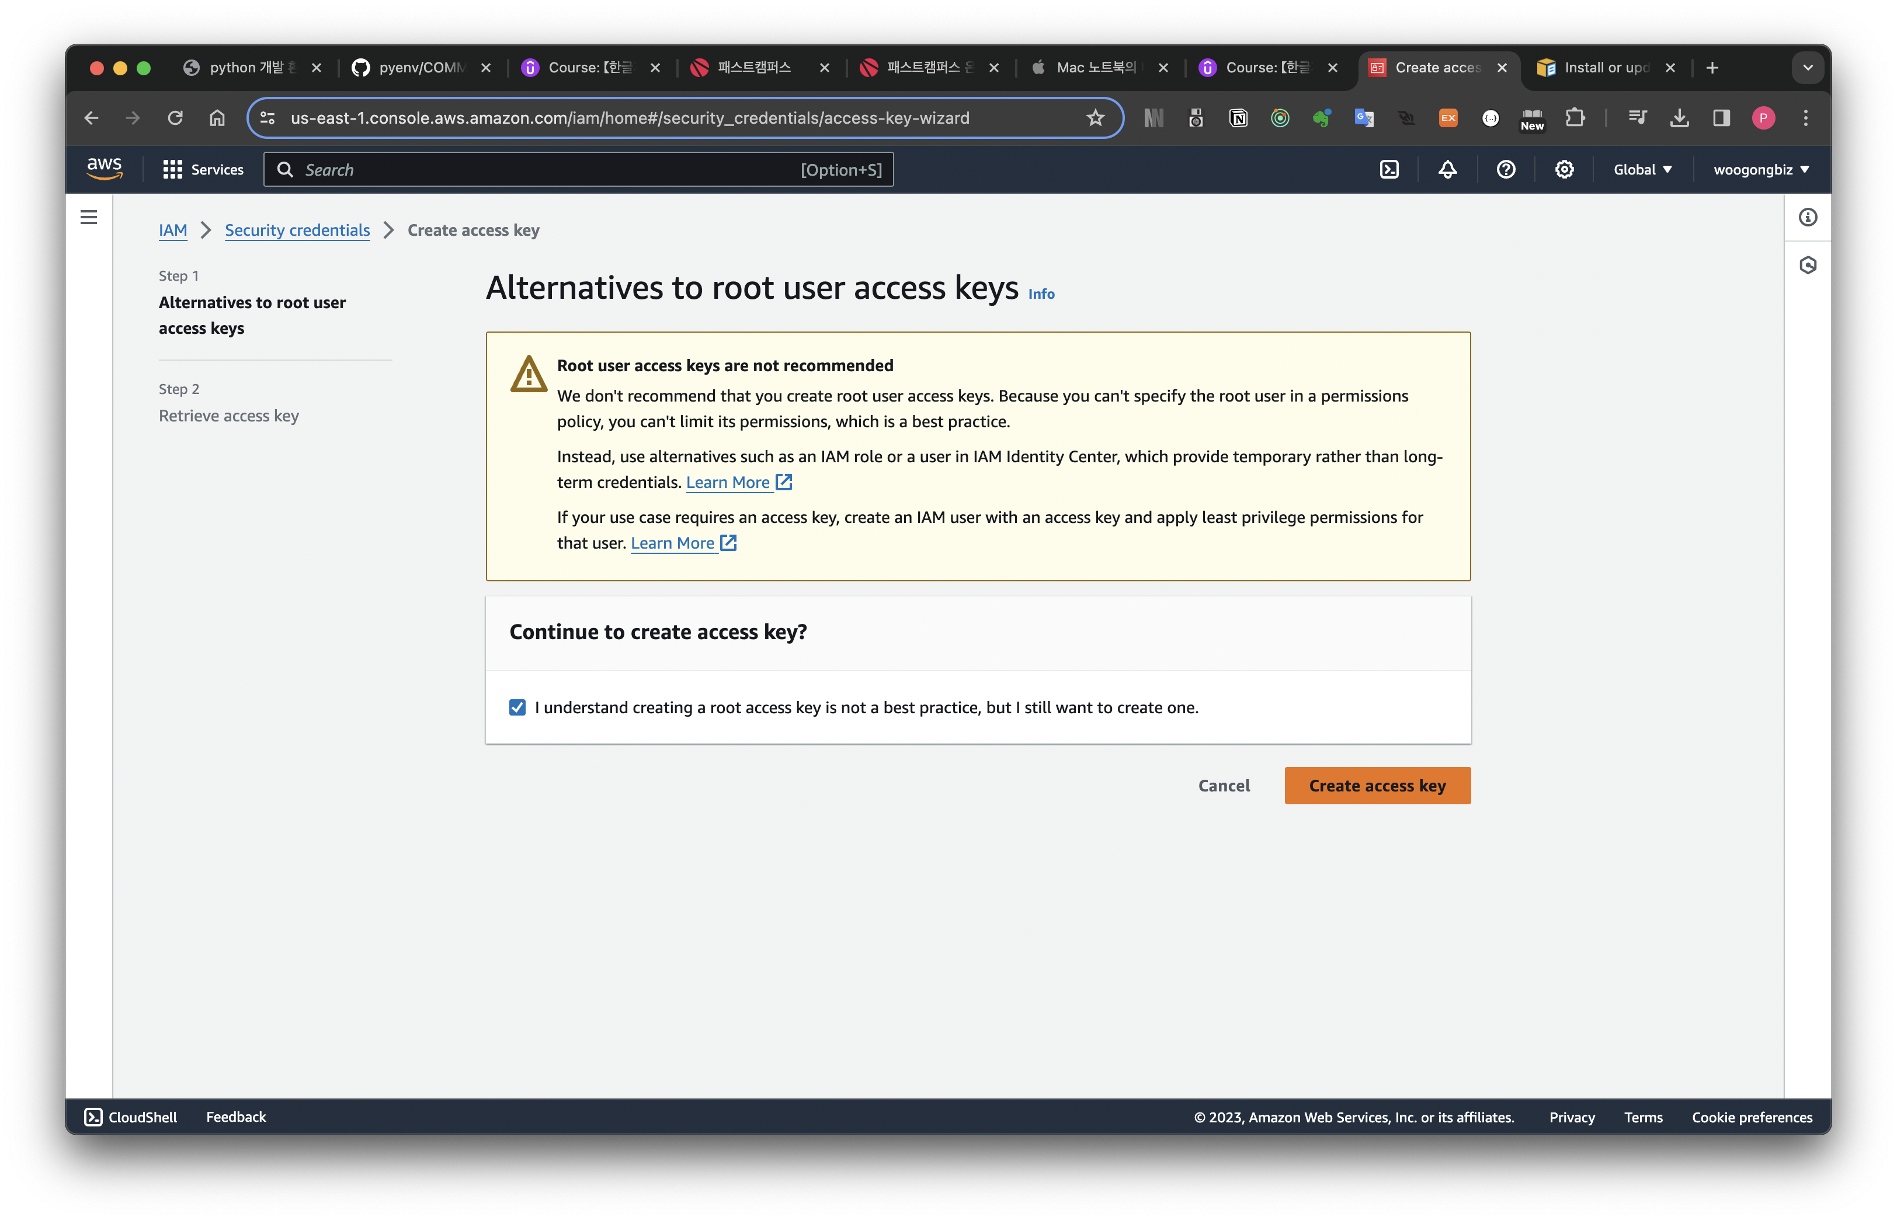Image resolution: width=1897 pixels, height=1221 pixels.
Task: Click the AWS logo home icon
Action: [x=104, y=169]
